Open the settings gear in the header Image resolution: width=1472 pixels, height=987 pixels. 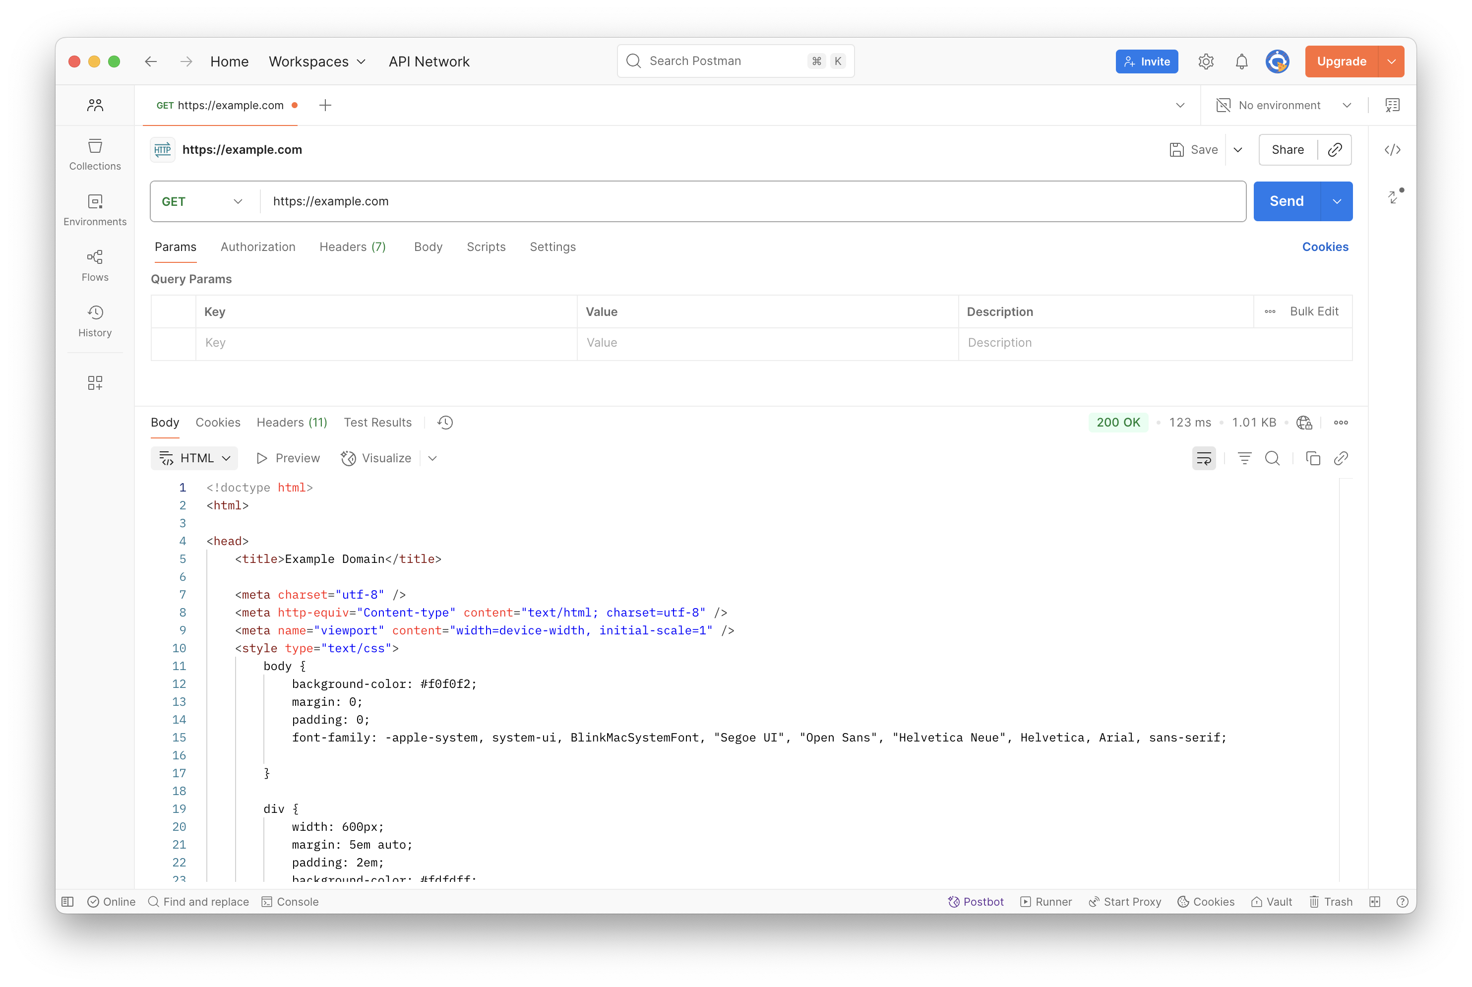tap(1205, 62)
